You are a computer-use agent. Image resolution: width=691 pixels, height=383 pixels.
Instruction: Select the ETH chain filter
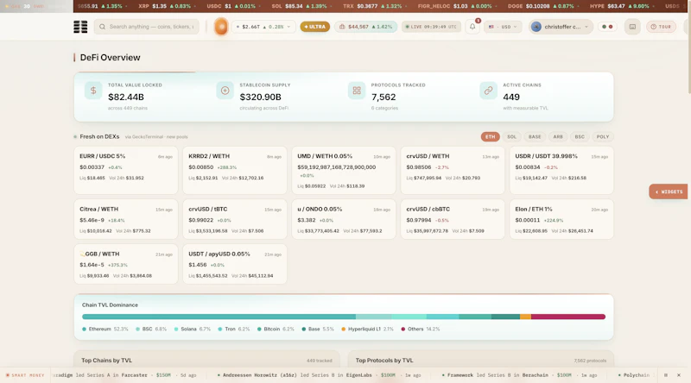click(490, 137)
